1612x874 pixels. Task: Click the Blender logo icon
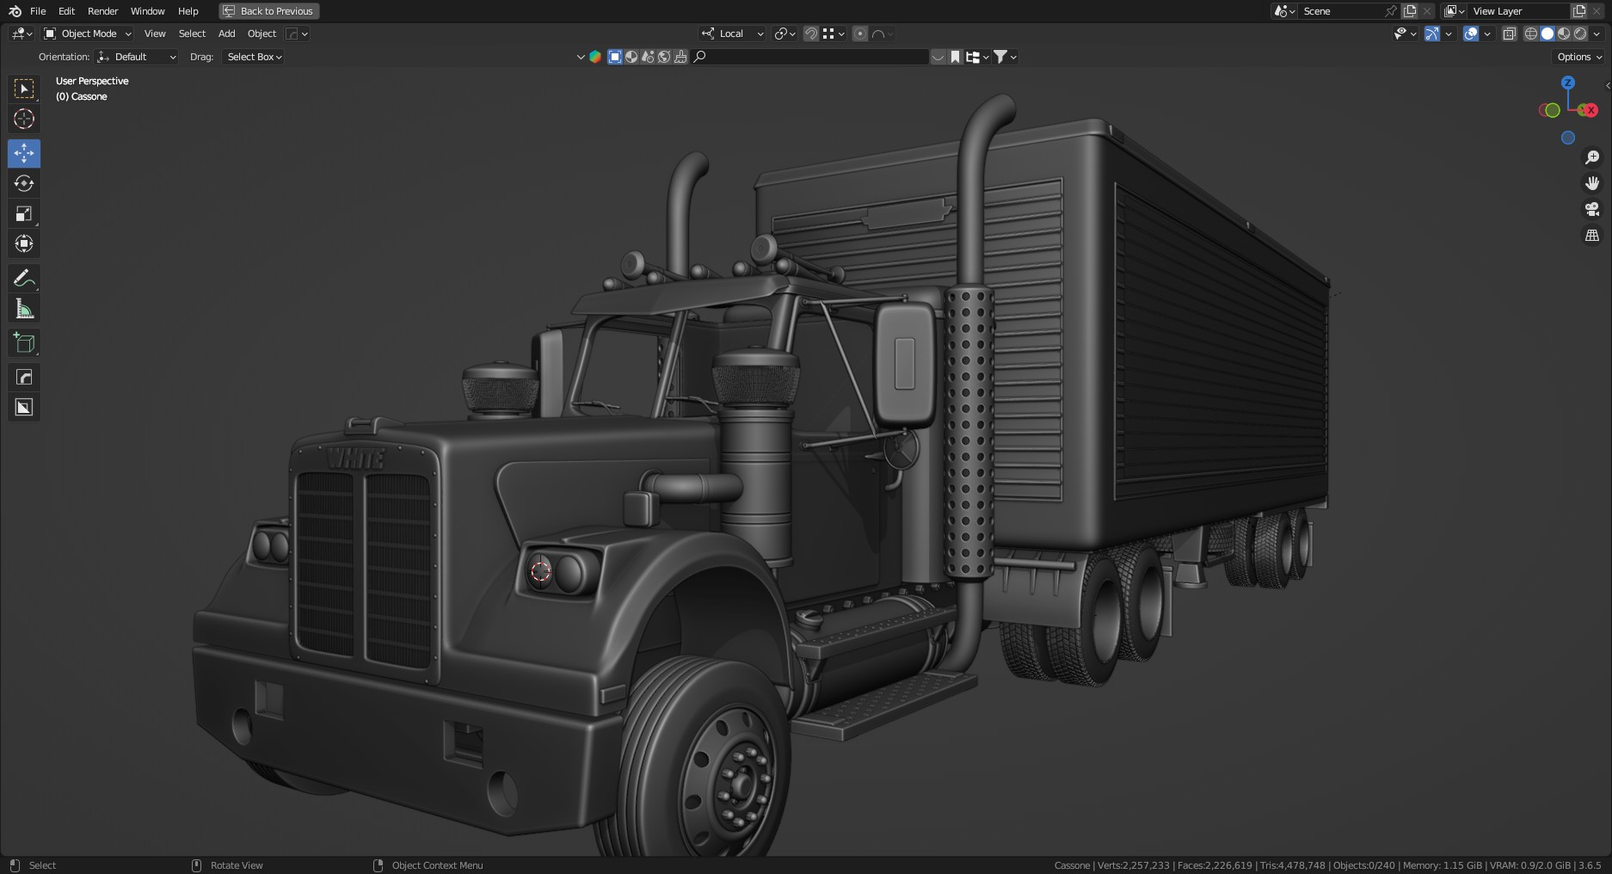(15, 11)
